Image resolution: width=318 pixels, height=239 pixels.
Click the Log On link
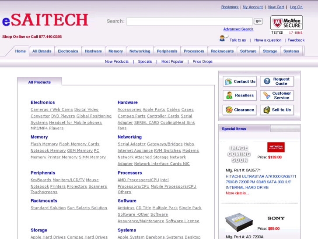(296, 7)
